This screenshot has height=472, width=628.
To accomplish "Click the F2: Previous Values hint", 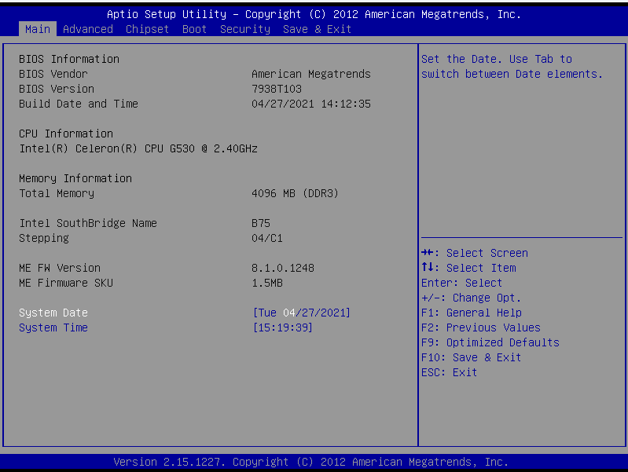I will click(x=480, y=327).
